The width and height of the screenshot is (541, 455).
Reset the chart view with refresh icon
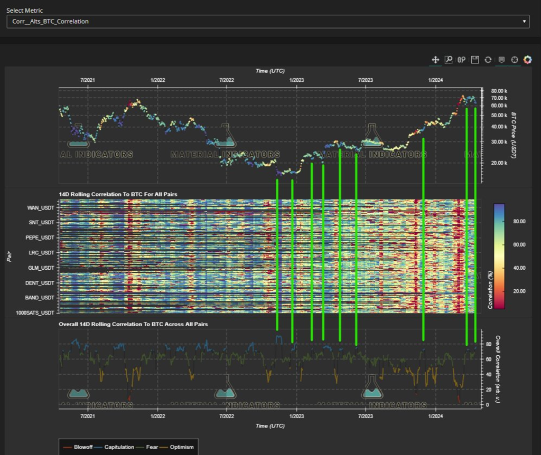click(488, 60)
